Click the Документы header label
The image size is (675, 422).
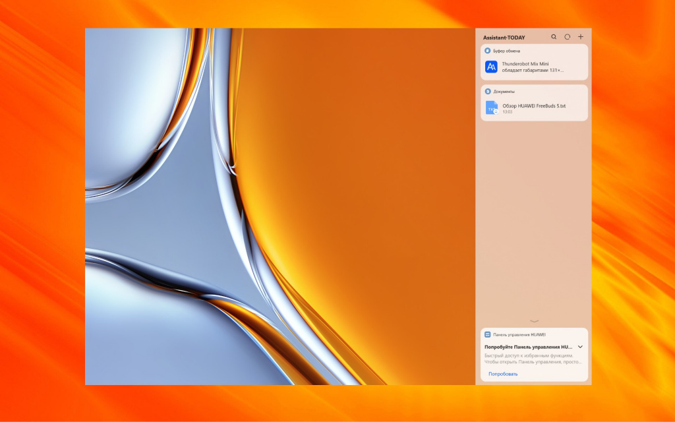tap(504, 91)
